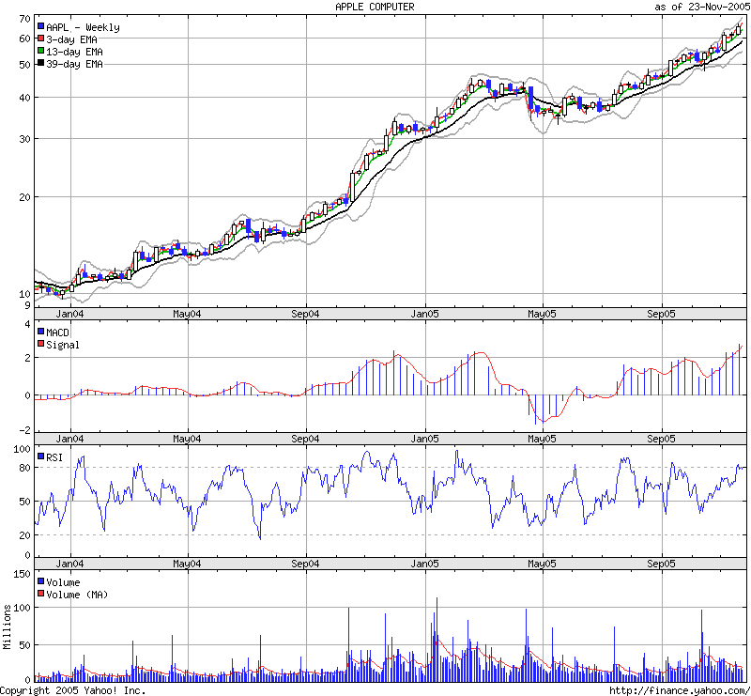This screenshot has height=696, width=751.
Task: Click Jan04 label under the price chart
Action: (69, 314)
